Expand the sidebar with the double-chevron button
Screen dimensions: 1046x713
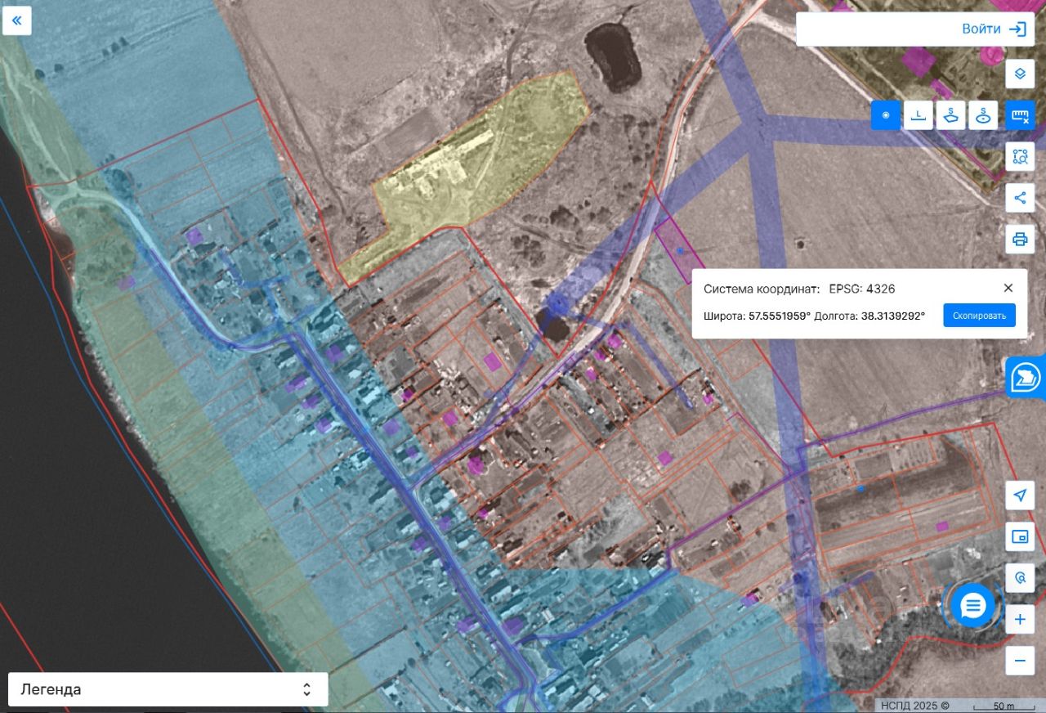click(17, 20)
